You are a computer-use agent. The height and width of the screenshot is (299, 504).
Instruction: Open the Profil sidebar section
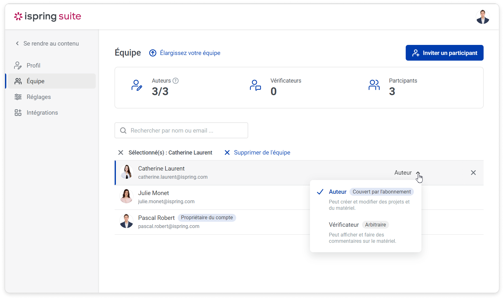point(33,66)
